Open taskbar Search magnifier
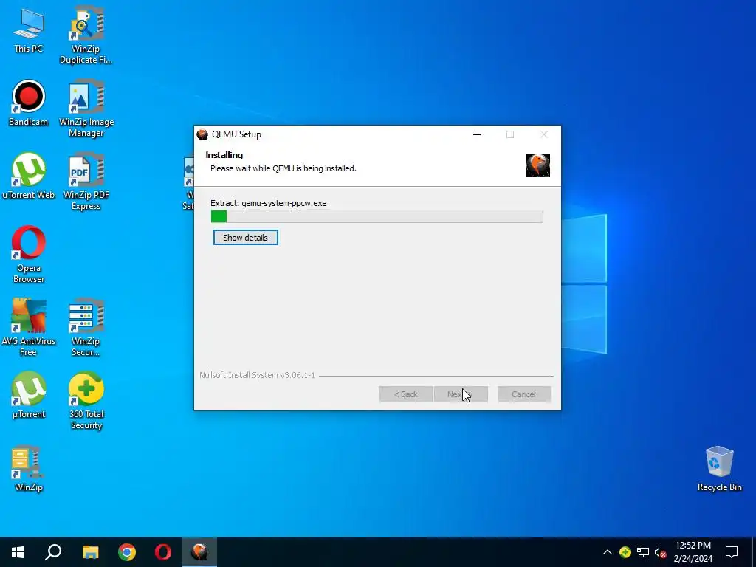Viewport: 756px width, 567px height. tap(53, 552)
